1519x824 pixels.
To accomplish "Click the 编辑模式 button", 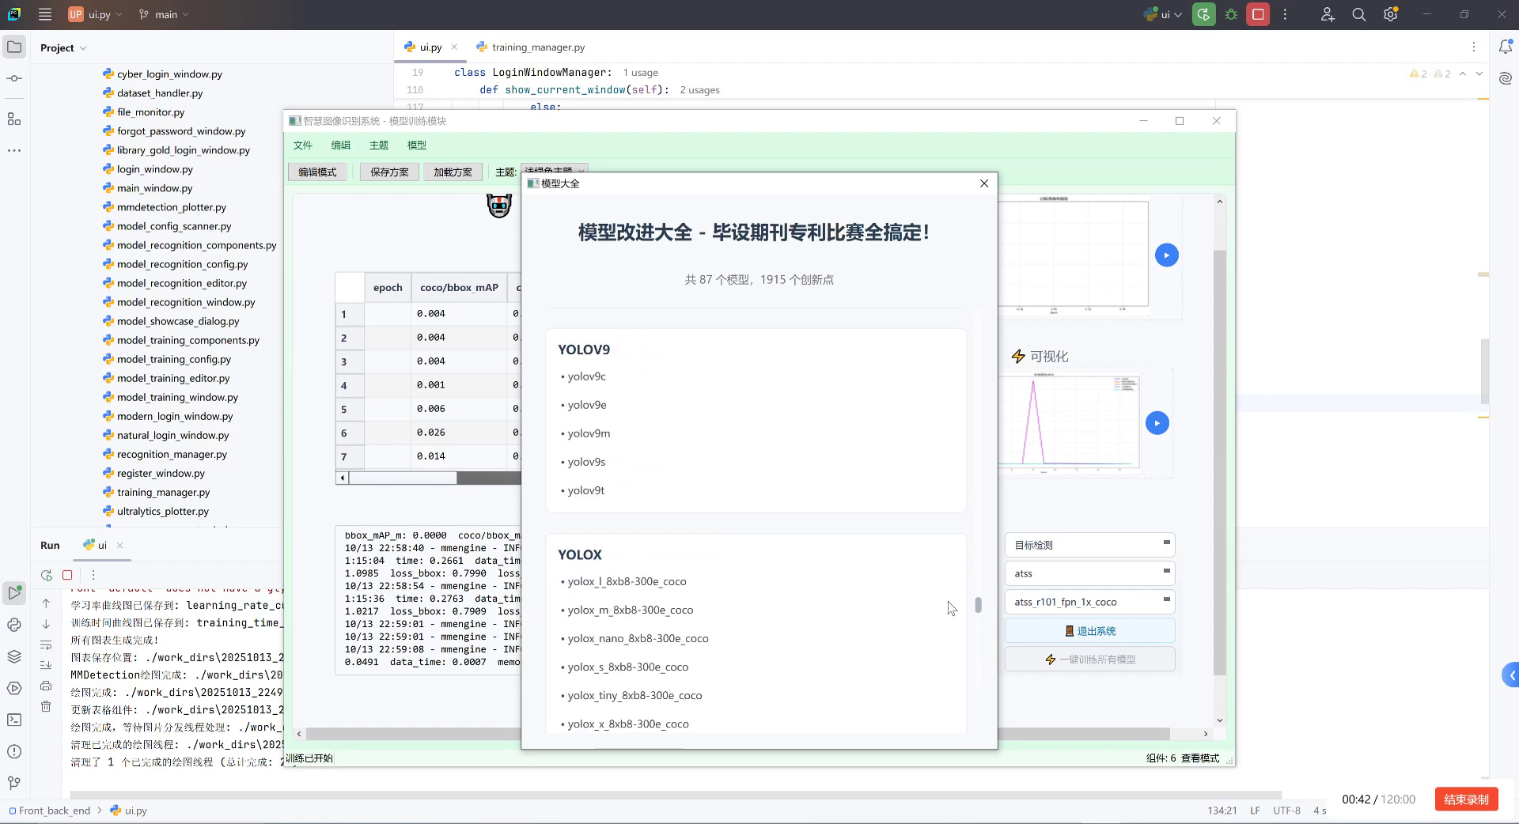I will (317, 172).
